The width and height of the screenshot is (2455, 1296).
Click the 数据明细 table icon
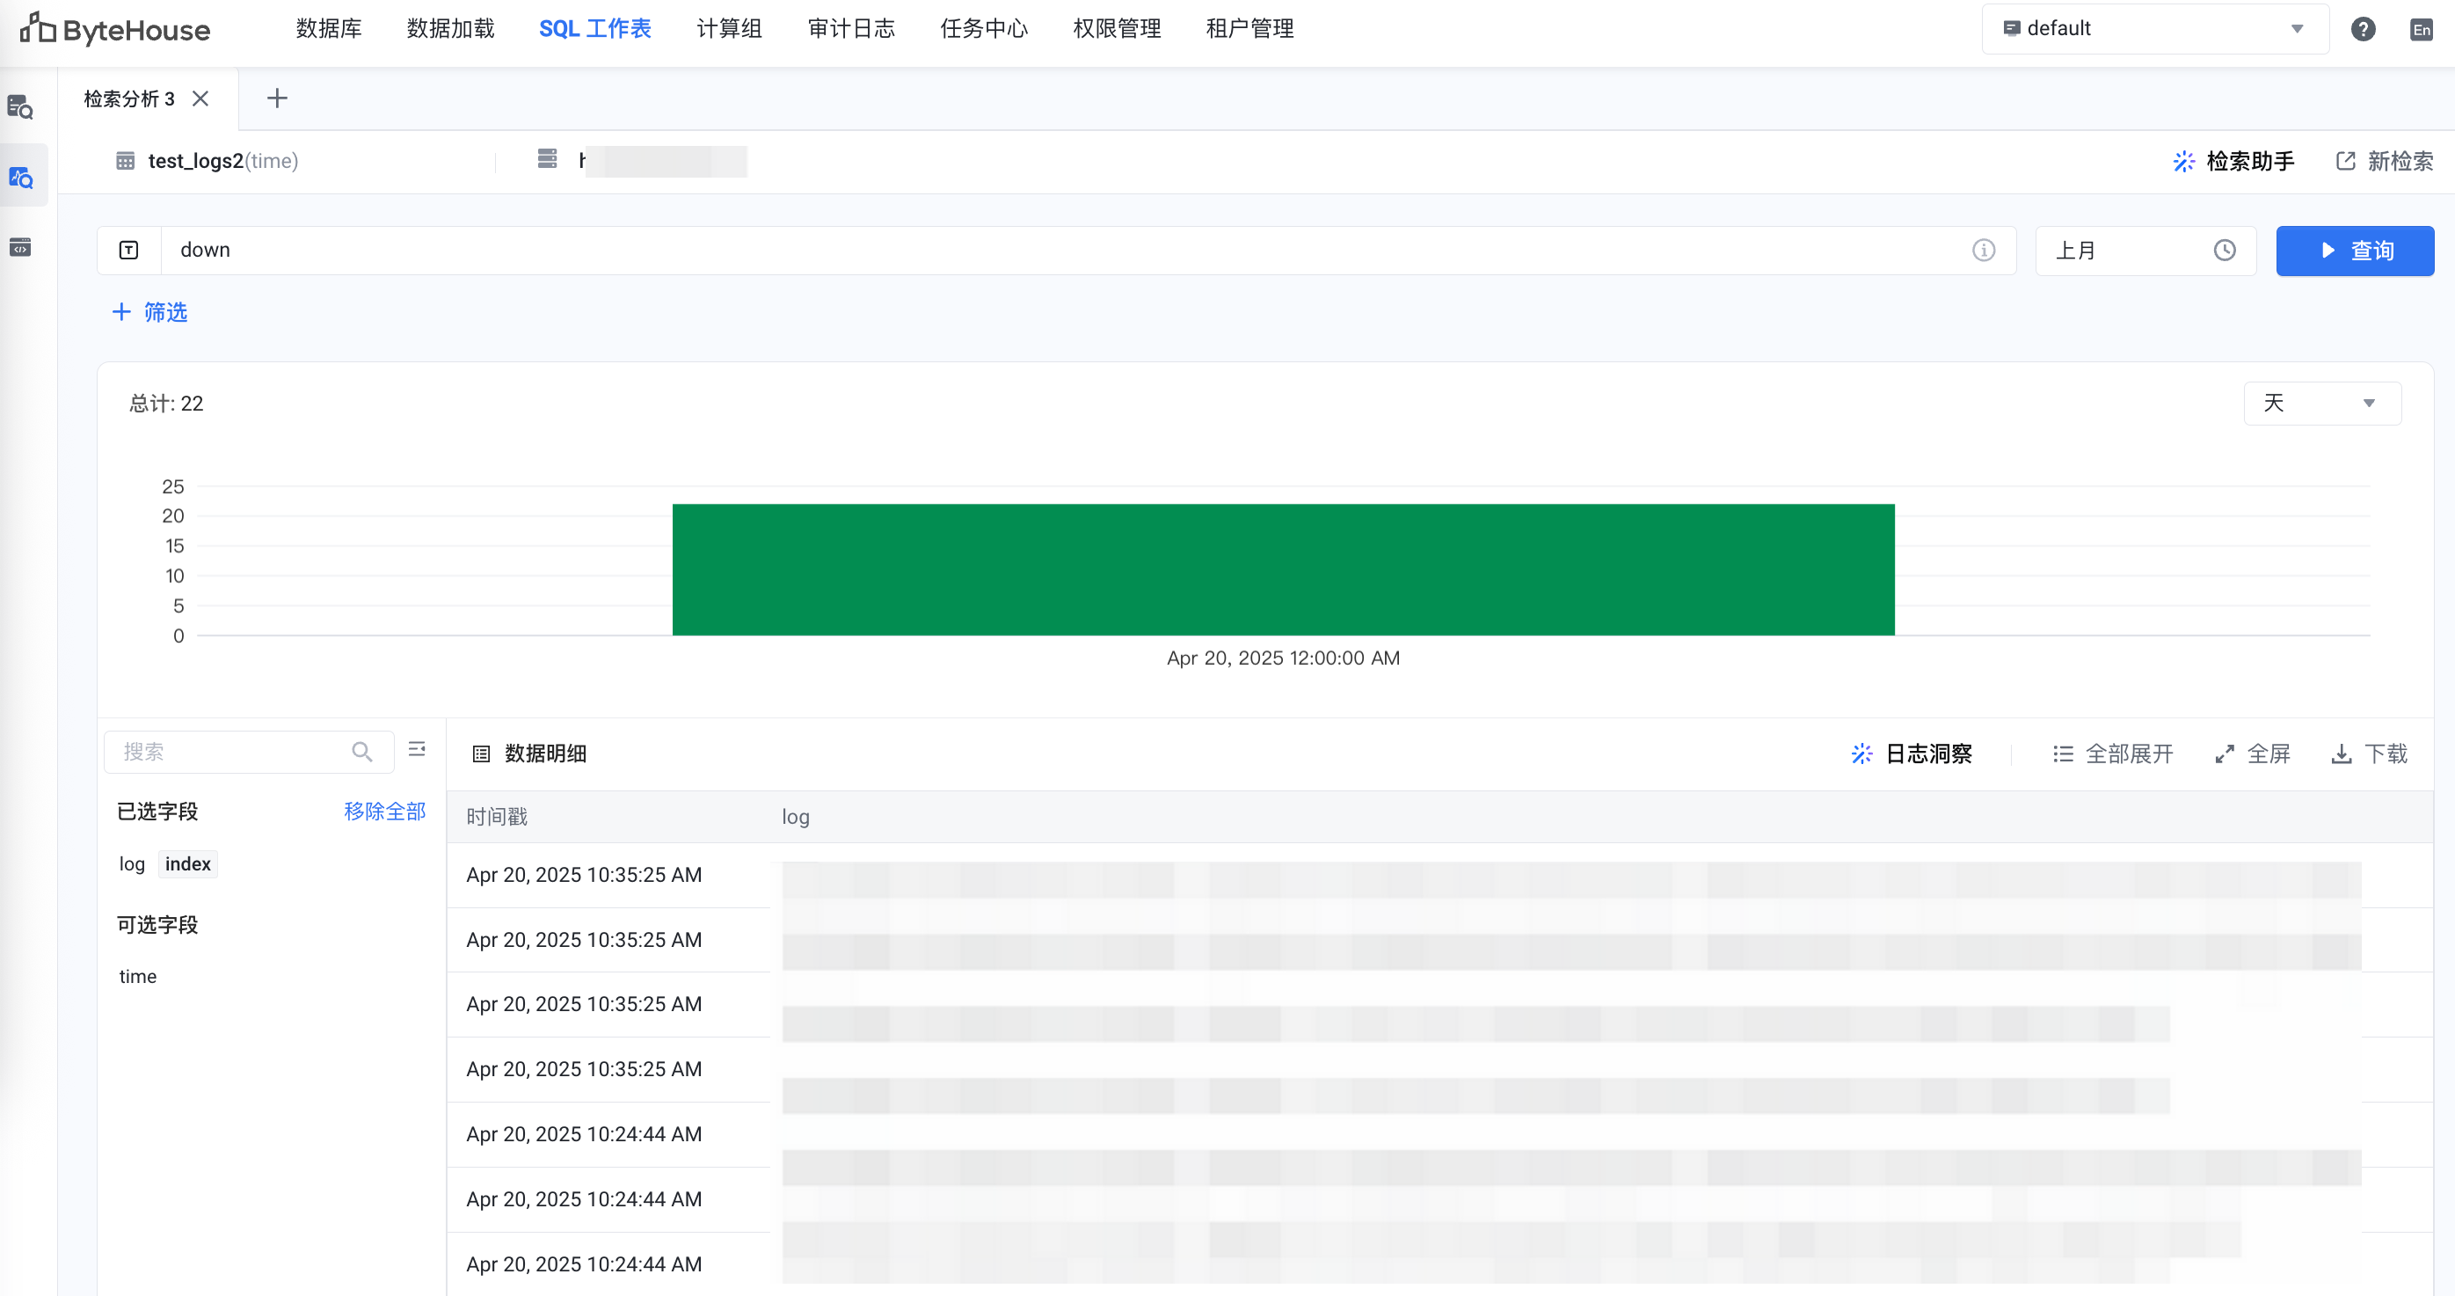point(480,754)
